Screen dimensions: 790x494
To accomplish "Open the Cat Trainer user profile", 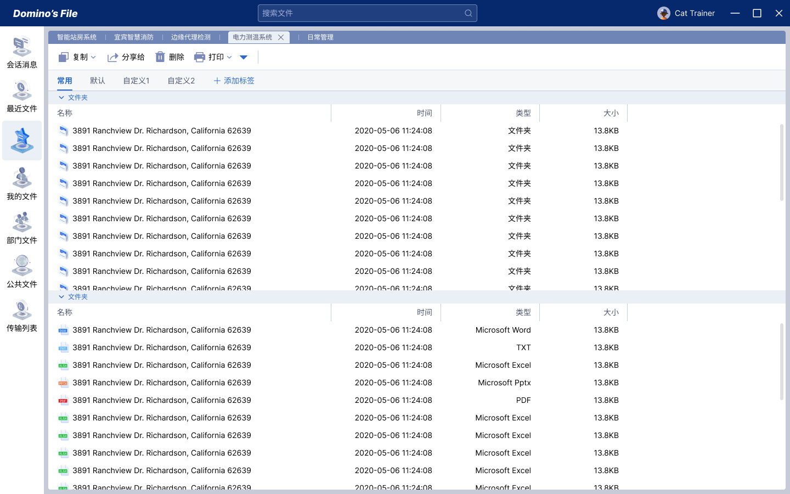I will [686, 13].
